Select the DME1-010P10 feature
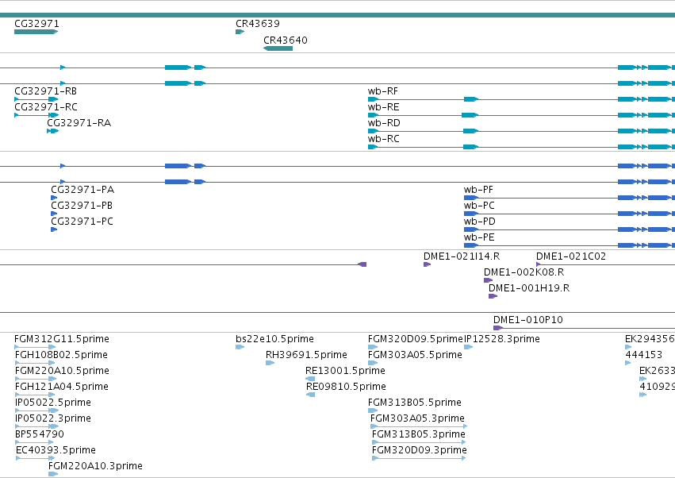675x478 pixels. coord(528,320)
